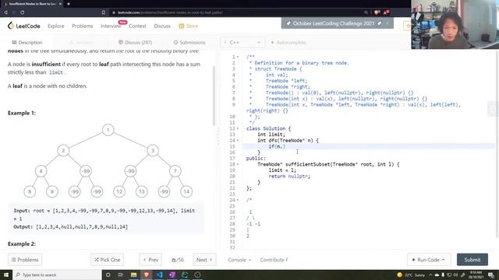Image resolution: width=499 pixels, height=280 pixels.
Task: Collapse code fold at line 14
Action: 238,141
